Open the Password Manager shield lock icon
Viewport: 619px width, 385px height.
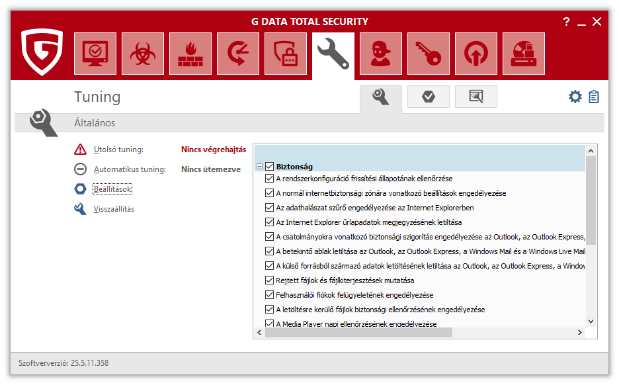pyautogui.click(x=286, y=54)
